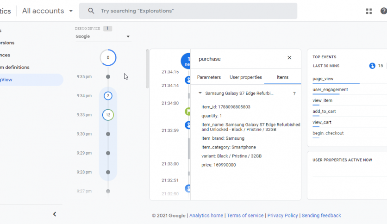Collapse the Samsung Galaxy S7 Edge item
The width and height of the screenshot is (387, 224).
tap(200, 93)
